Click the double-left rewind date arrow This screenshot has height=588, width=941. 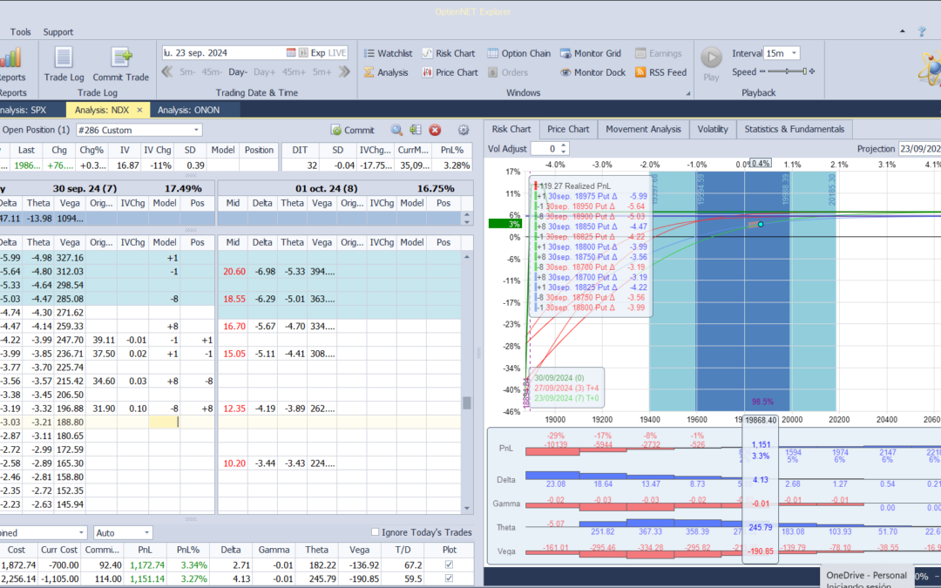pos(167,72)
